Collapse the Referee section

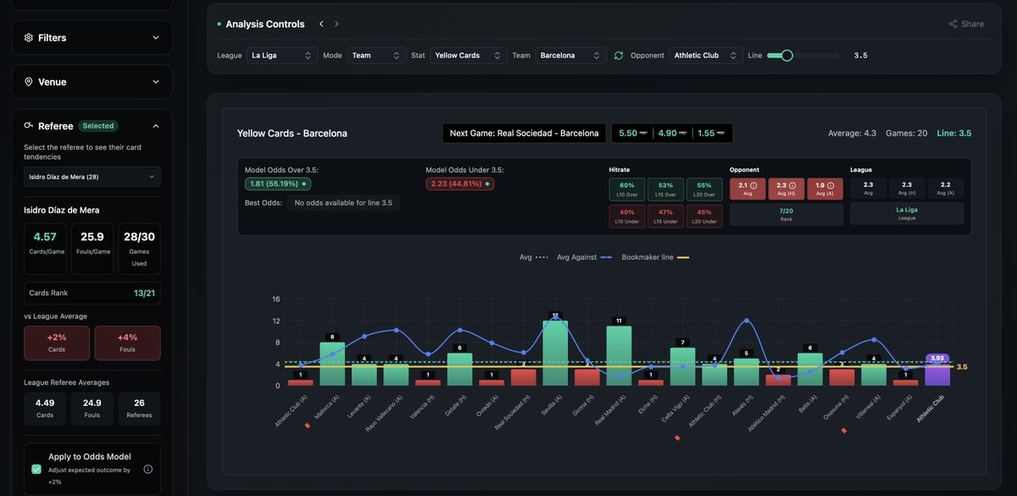(x=156, y=126)
